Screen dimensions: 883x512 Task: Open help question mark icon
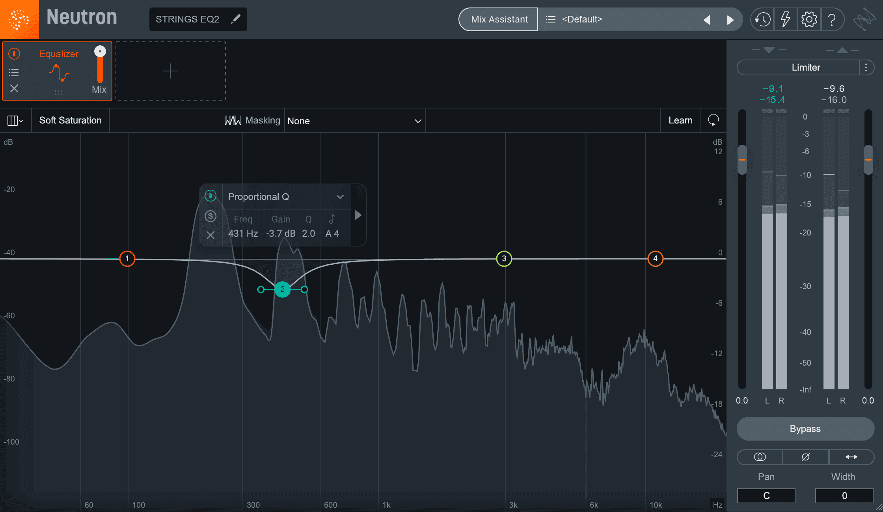click(832, 19)
